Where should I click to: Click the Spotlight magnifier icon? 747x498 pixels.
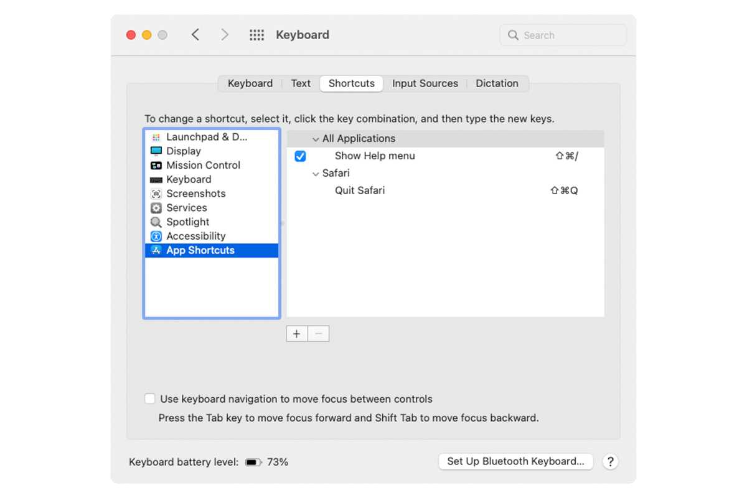(x=156, y=222)
